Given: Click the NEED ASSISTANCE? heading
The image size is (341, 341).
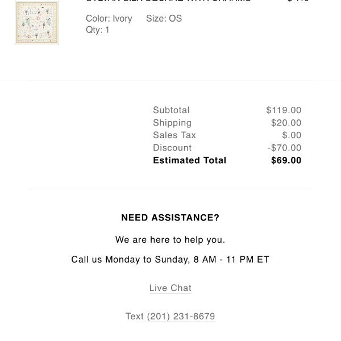Looking at the screenshot, I should tap(170, 218).
